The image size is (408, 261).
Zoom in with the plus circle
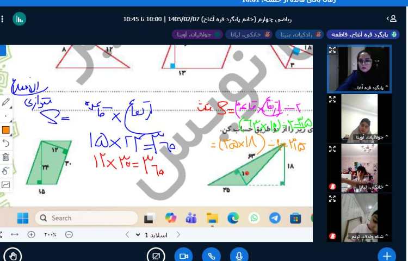click(x=31, y=234)
